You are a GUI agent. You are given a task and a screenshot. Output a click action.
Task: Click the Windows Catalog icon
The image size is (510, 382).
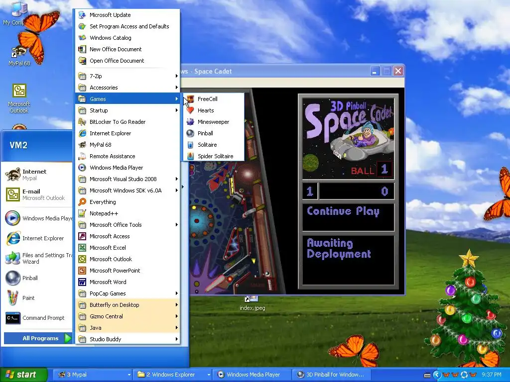pos(82,38)
